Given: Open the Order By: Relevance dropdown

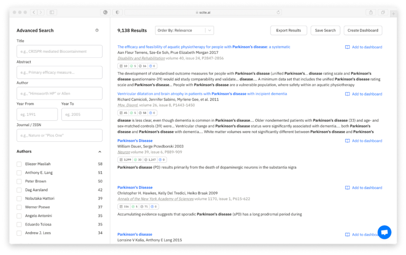Looking at the screenshot, I should pos(184,30).
